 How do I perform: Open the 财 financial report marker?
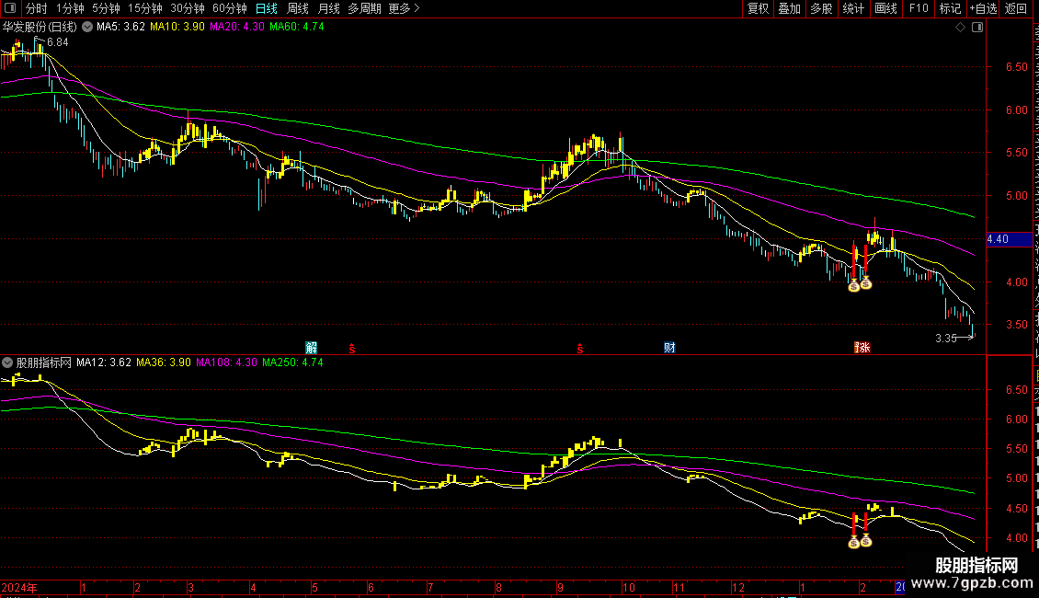(x=669, y=348)
